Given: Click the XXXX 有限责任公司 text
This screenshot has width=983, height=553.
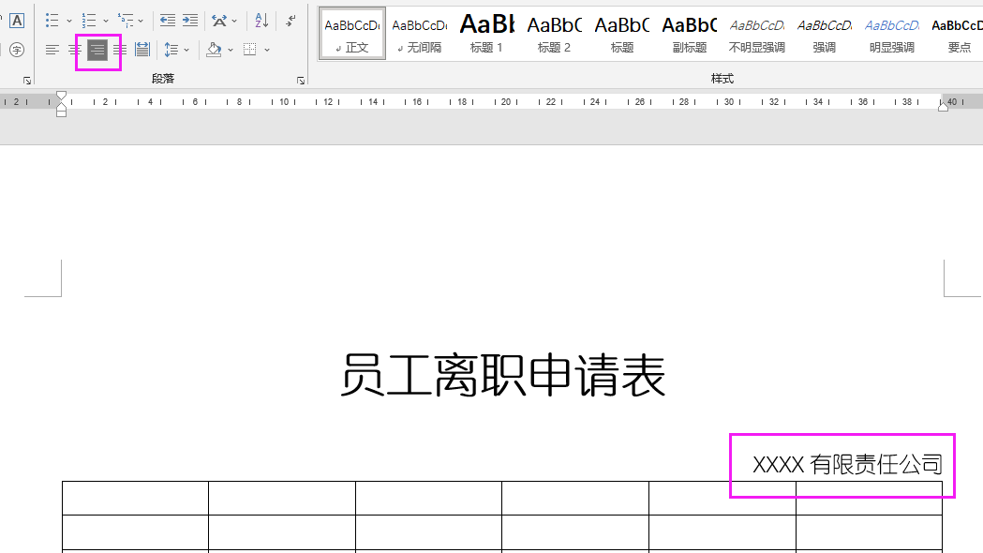Looking at the screenshot, I should pyautogui.click(x=841, y=463).
